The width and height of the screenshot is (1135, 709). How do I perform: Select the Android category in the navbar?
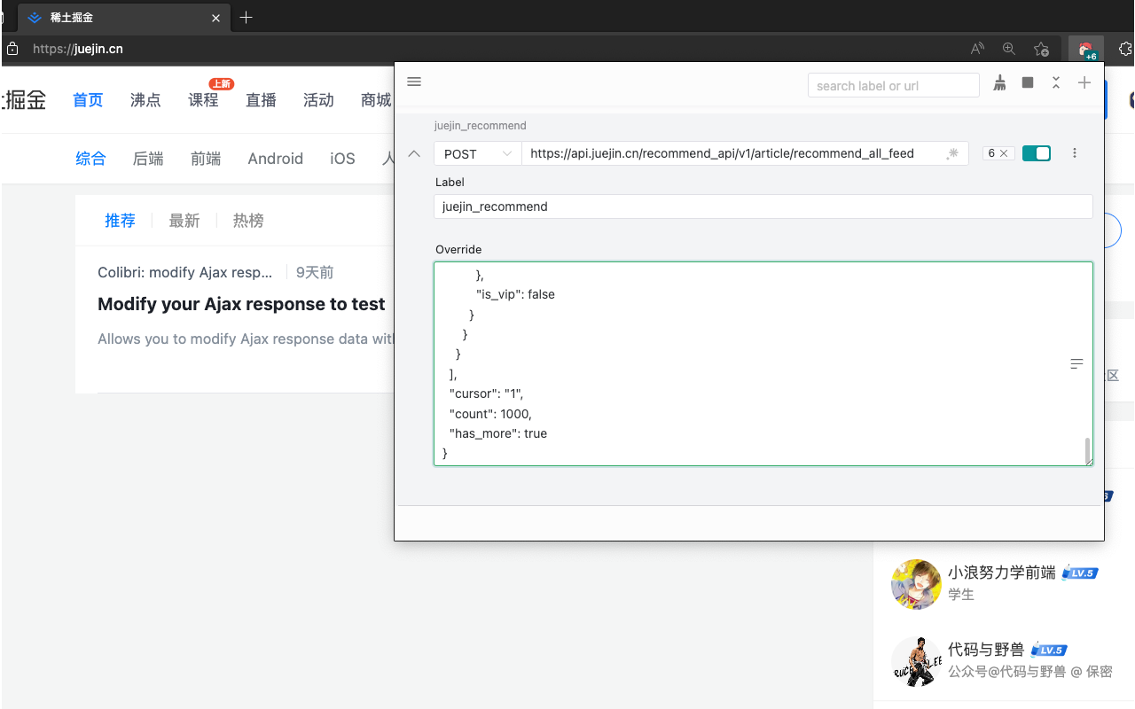click(275, 158)
